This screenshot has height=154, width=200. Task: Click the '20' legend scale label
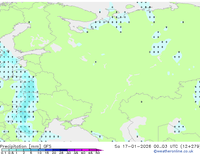[54, 153]
